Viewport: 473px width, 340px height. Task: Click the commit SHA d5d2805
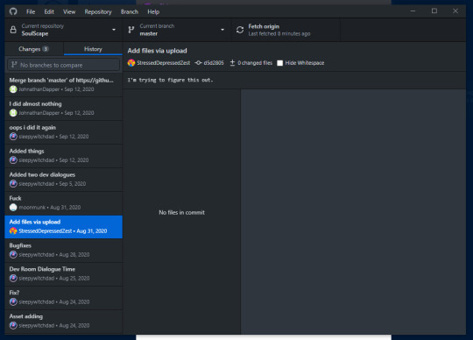[214, 63]
